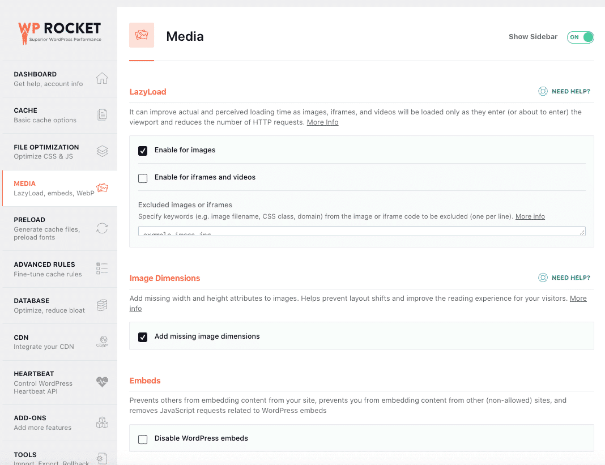The image size is (605, 465).
Task: Check Enable for iframes and videos
Action: point(143,178)
